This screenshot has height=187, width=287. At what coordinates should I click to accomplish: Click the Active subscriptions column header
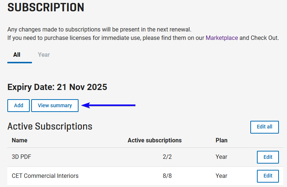(x=155, y=140)
